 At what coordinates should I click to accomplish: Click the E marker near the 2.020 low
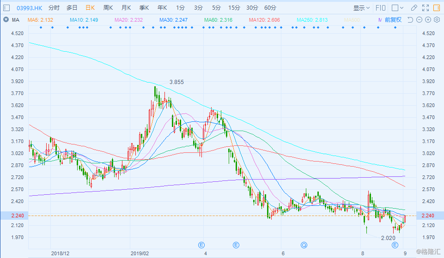tap(395, 244)
